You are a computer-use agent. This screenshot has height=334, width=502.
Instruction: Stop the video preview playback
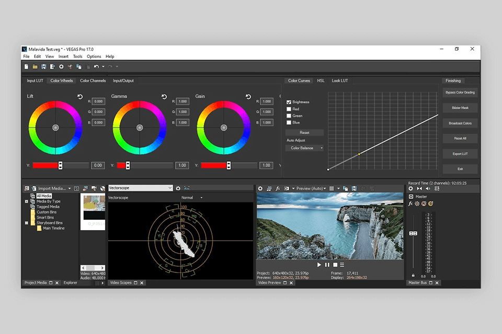point(335,265)
